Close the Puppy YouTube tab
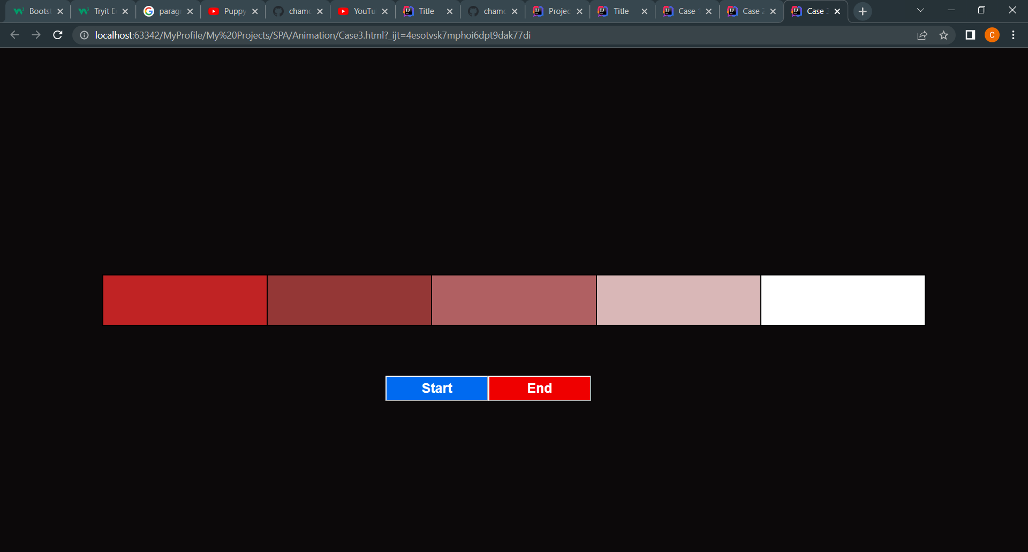 click(x=255, y=11)
